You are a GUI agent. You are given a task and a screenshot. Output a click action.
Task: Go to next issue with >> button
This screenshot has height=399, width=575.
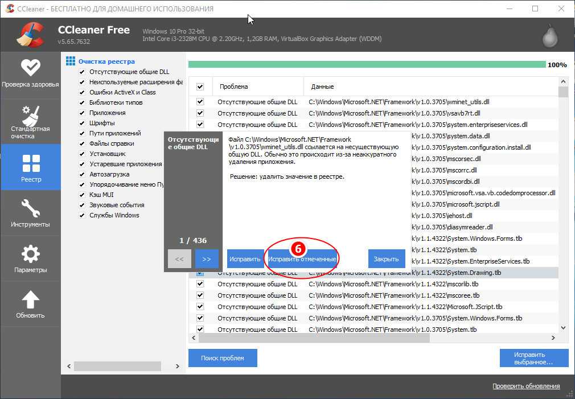pyautogui.click(x=207, y=259)
